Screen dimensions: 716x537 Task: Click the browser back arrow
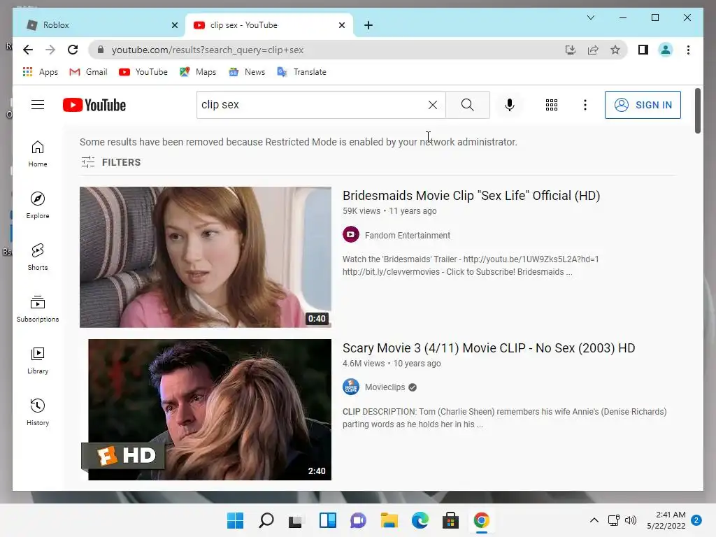click(28, 50)
